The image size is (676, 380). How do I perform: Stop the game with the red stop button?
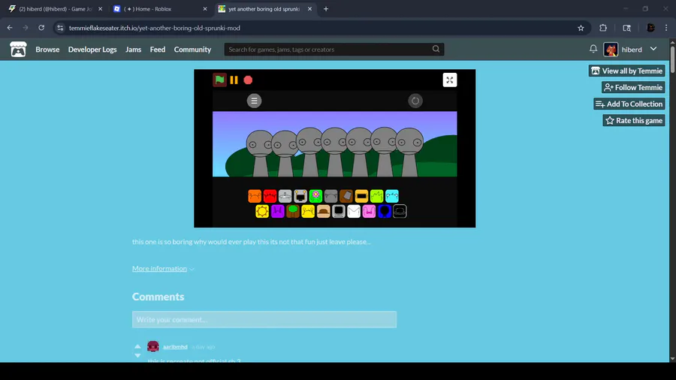coord(248,80)
